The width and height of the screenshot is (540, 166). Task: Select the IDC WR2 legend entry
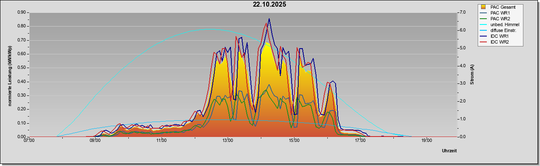pos(495,42)
